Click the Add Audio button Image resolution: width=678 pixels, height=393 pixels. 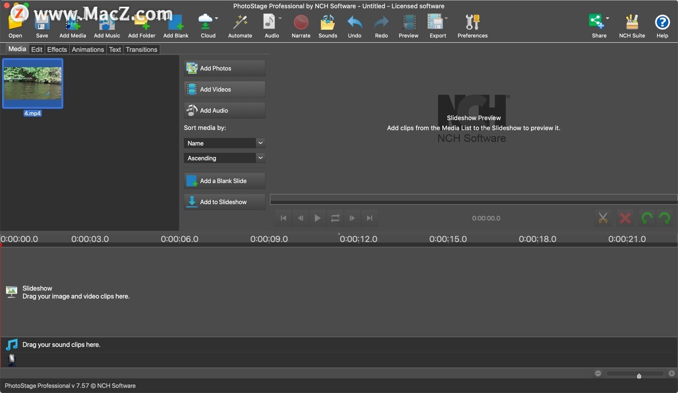click(x=225, y=110)
